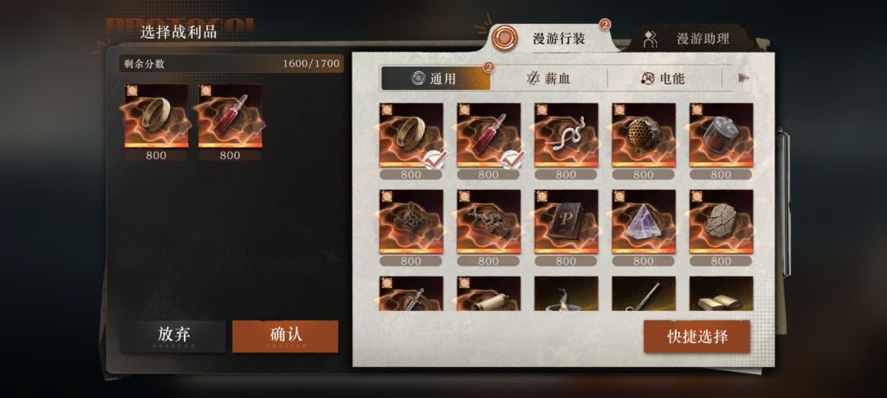Image resolution: width=887 pixels, height=398 pixels.
Task: Click the 快捷选择 quick select button
Action: tap(697, 337)
